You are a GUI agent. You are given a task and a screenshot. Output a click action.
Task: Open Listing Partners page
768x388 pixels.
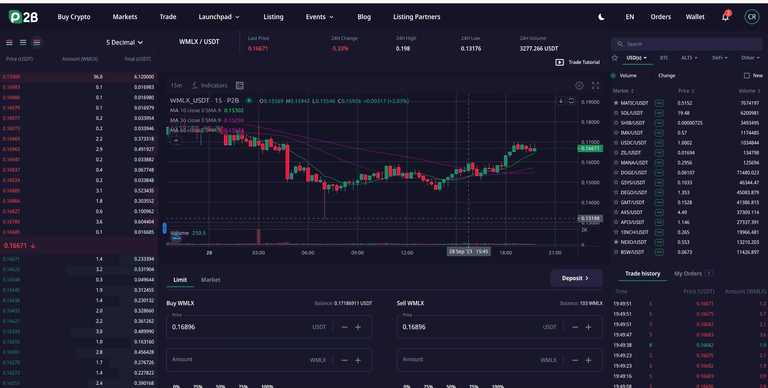[x=417, y=17]
